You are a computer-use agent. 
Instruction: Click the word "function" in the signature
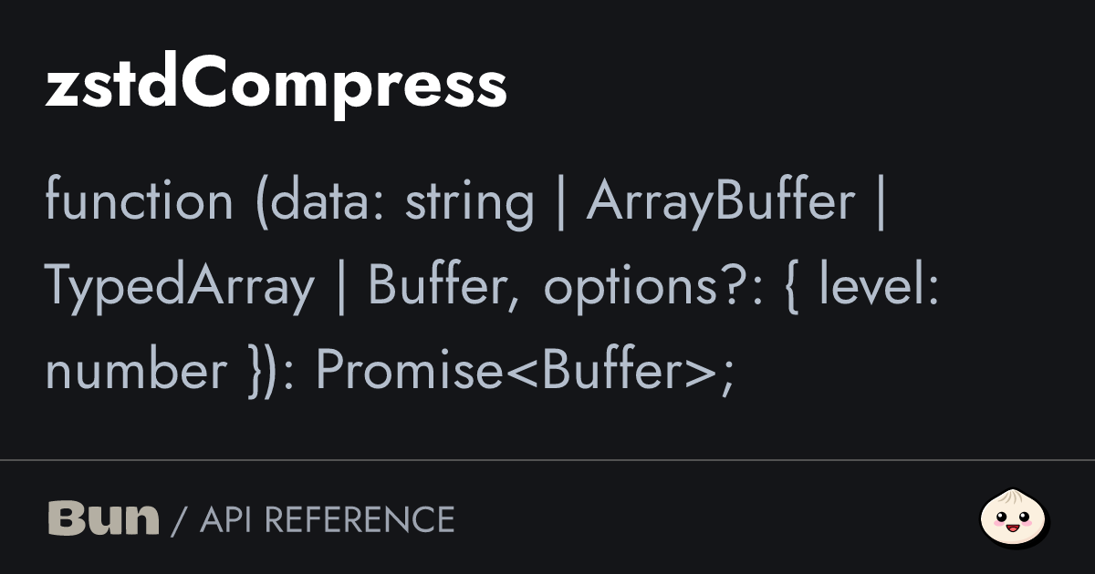pyautogui.click(x=139, y=201)
